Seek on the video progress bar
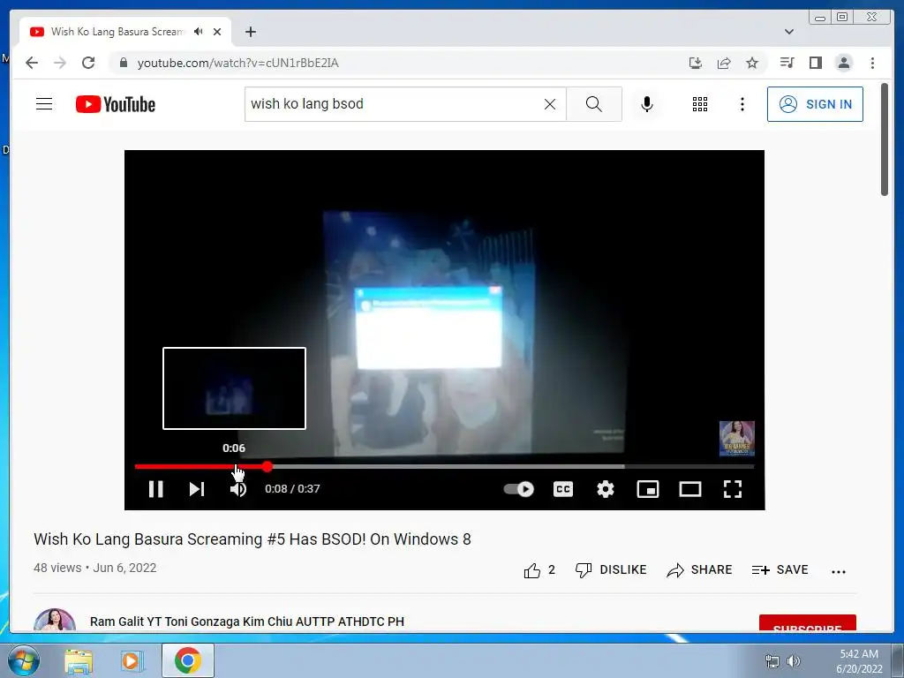The image size is (904, 678). [444, 466]
